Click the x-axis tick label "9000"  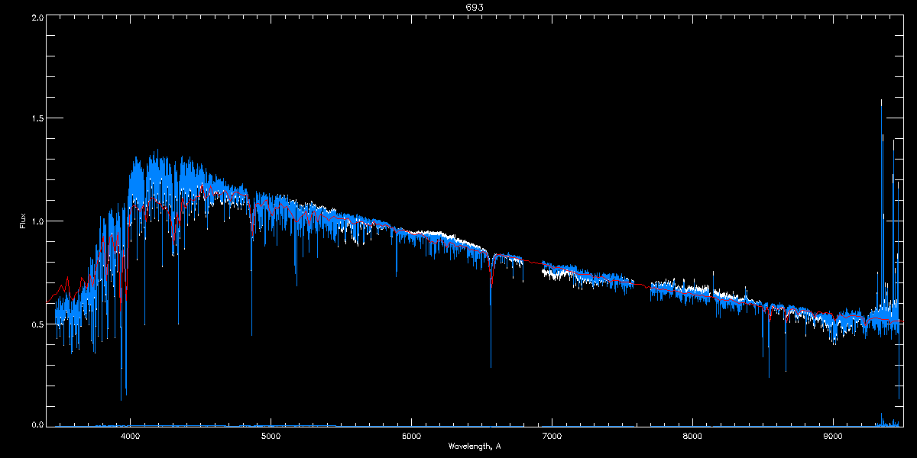pos(833,436)
